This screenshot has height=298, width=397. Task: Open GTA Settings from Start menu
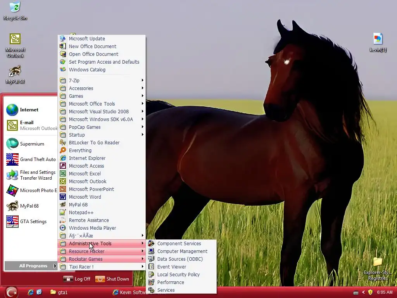coord(30,222)
